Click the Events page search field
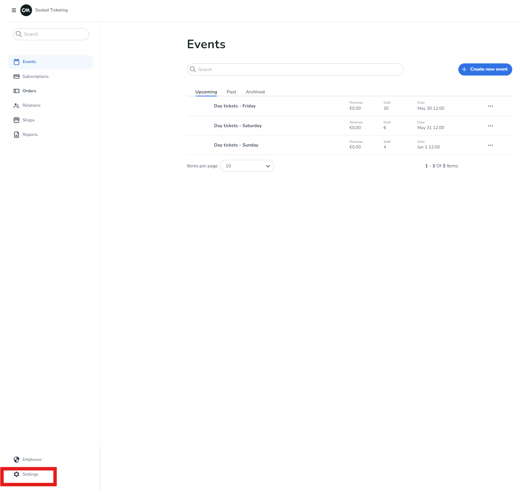 [295, 69]
